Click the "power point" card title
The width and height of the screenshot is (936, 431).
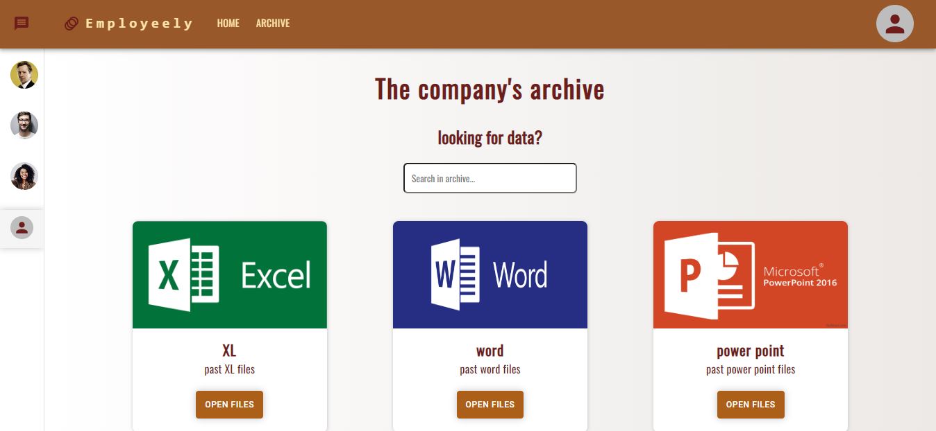[751, 351]
